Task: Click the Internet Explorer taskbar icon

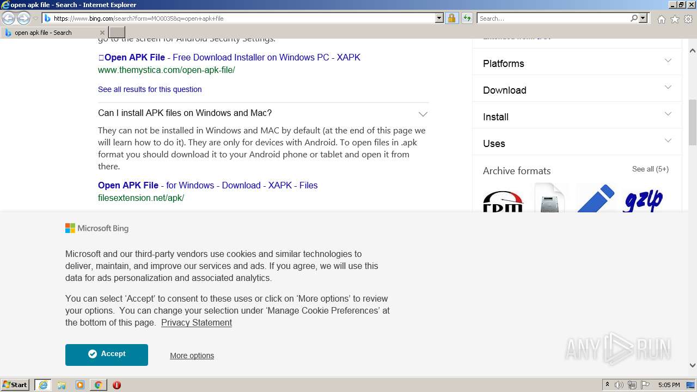Action: coord(43,385)
